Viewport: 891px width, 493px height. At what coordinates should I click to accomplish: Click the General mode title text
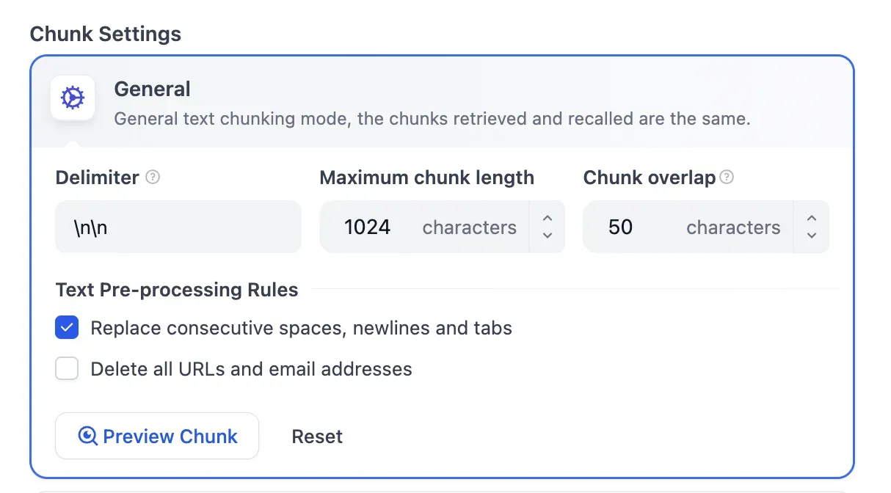pos(152,88)
